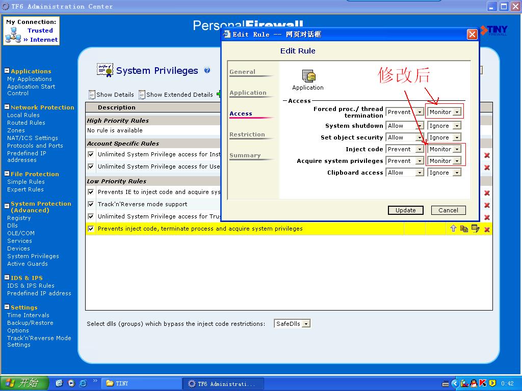Viewport: 522px width, 391px height.
Task: Collapse the Applications sidebar section
Action: tap(7, 70)
